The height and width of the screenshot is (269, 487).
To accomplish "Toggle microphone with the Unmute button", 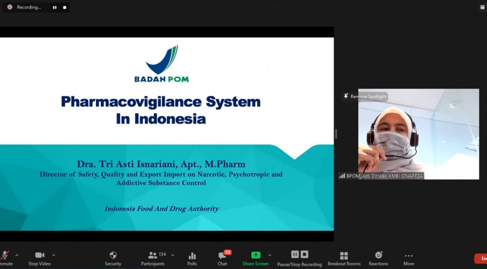I will 5,258.
